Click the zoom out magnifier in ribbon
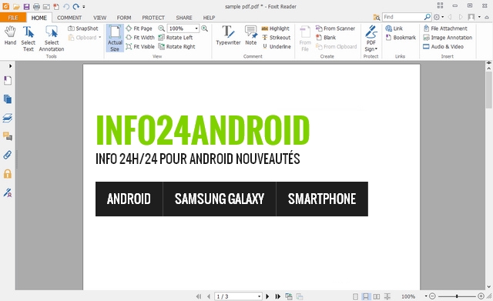This screenshot has width=493, height=301. click(161, 28)
